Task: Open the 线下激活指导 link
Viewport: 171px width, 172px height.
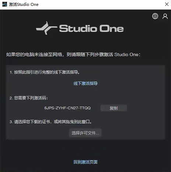Action: (85, 83)
